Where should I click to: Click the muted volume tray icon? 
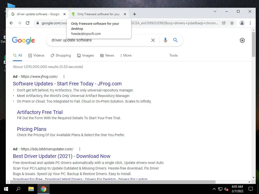pos(226,189)
